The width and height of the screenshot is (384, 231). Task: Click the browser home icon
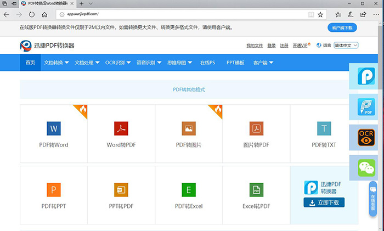44,15
